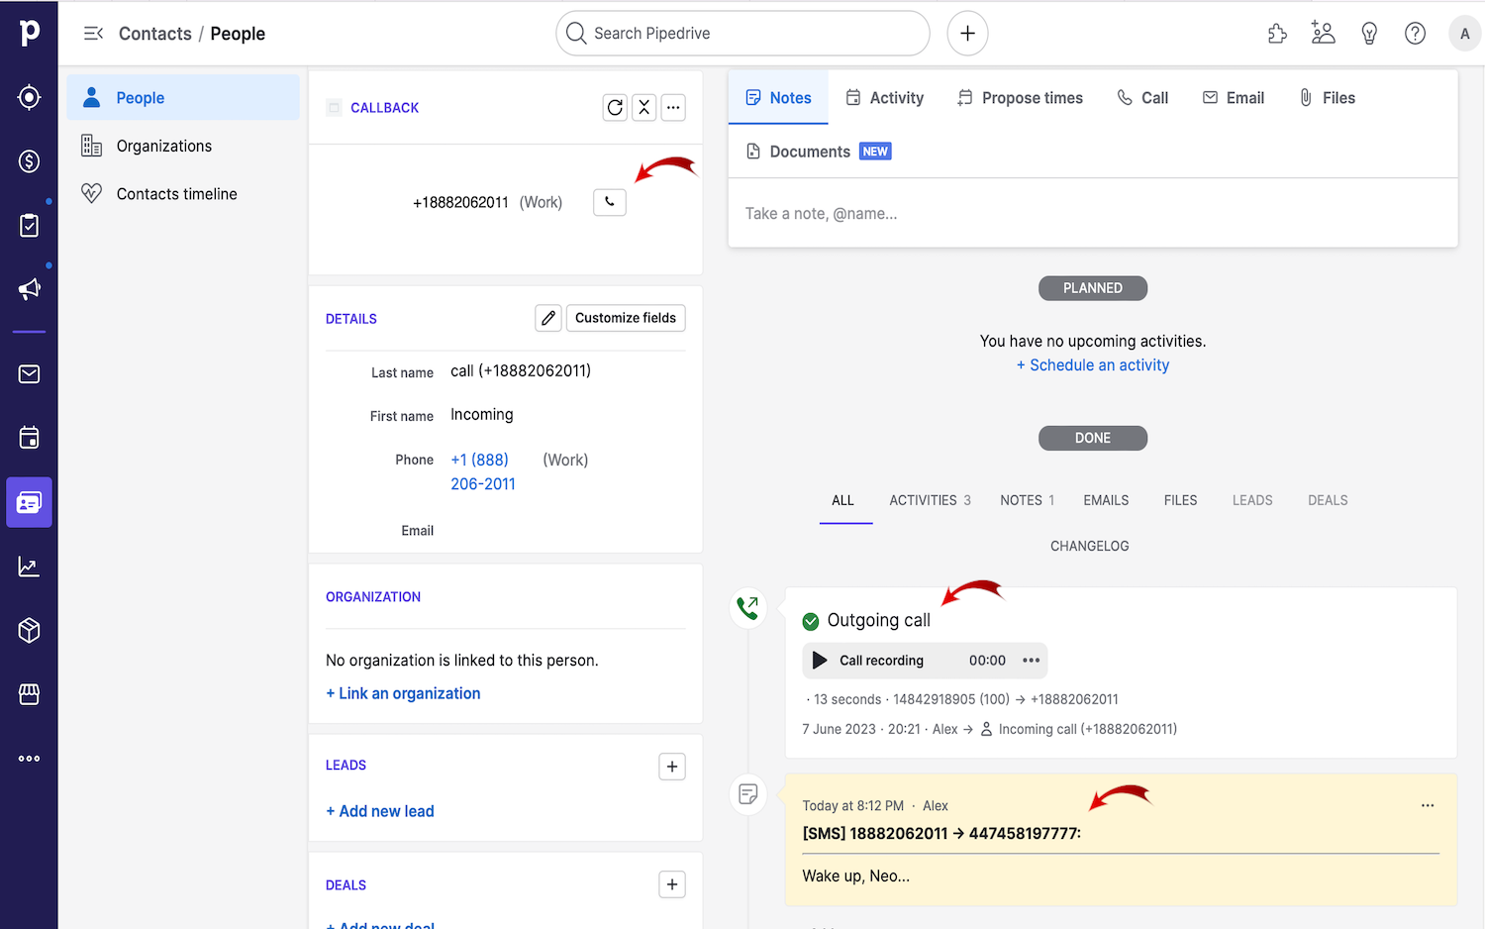Play the outgoing call recording
The height and width of the screenshot is (929, 1485).
819,660
